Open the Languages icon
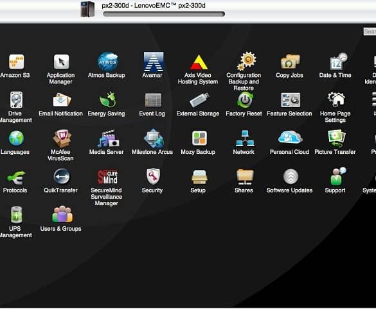Screen dimensions: 376x309 [16, 138]
